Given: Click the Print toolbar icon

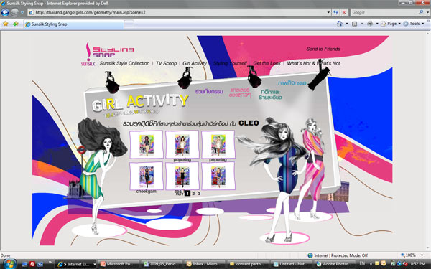Looking at the screenshot, I should point(370,24).
